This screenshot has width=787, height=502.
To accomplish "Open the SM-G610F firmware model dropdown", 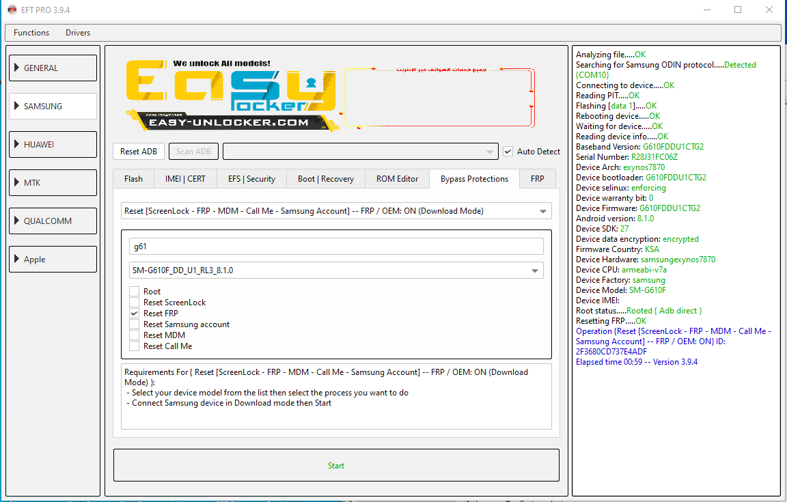I will coord(336,270).
